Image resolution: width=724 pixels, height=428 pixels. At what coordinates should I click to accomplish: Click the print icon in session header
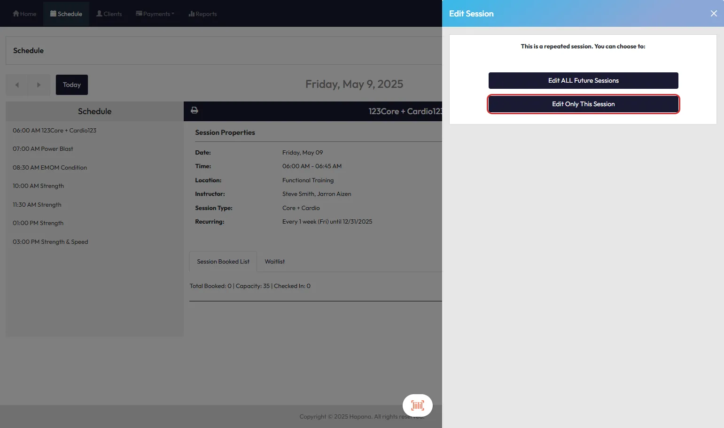(194, 110)
